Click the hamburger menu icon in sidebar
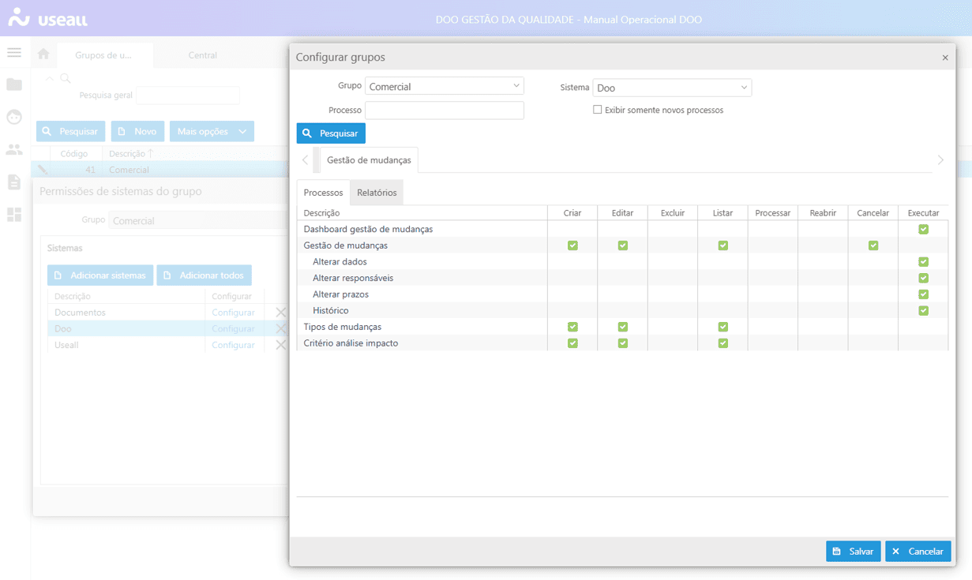 [x=14, y=53]
